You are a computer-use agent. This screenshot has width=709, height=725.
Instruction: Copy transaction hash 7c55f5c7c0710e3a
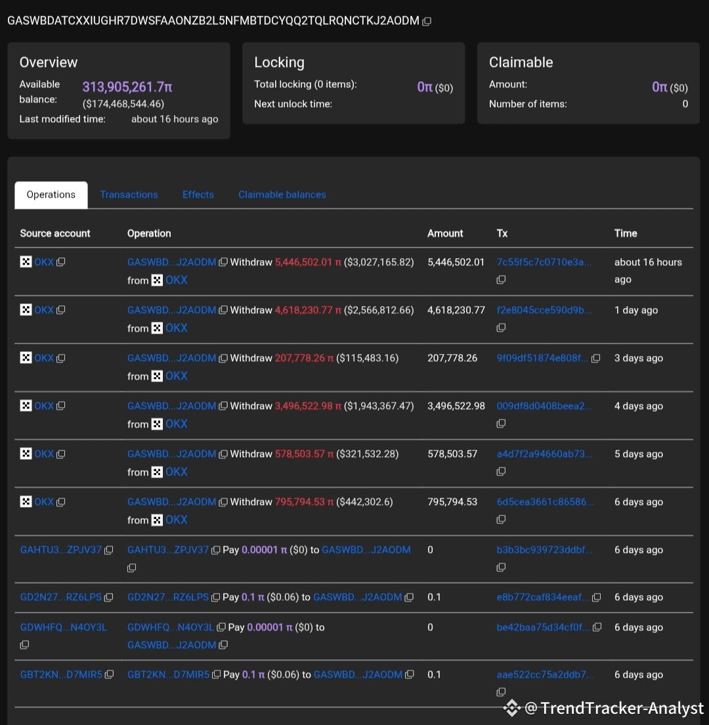[x=501, y=280]
